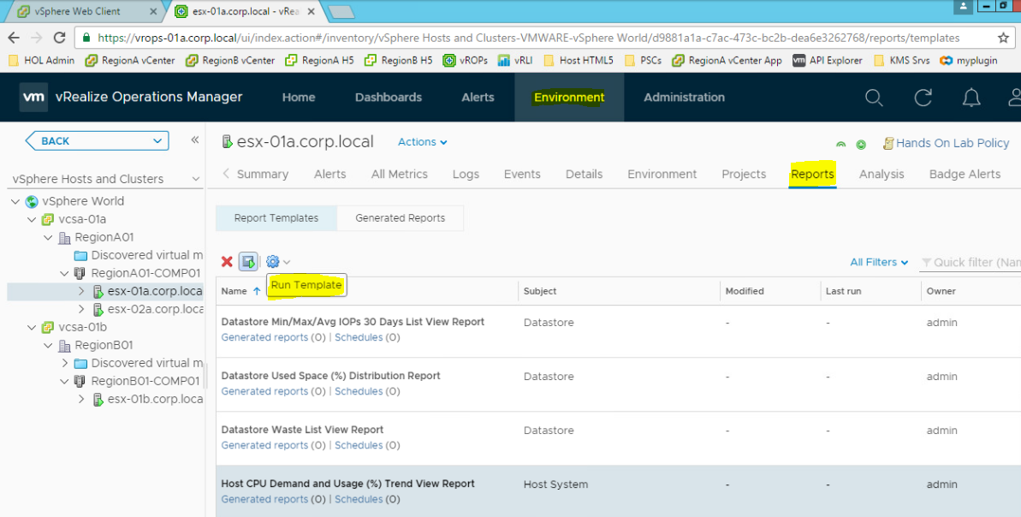This screenshot has height=517, width=1021.
Task: Go to the Home menu
Action: [x=299, y=97]
